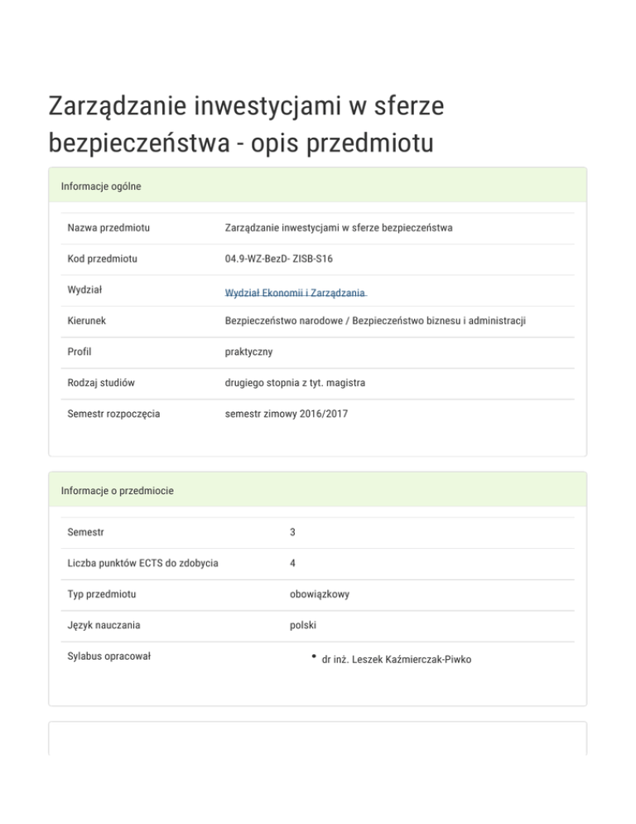Open the Wydział Ekonomii i Zarządzania link
Image resolution: width=636 pixels, height=824 pixels.
[296, 293]
